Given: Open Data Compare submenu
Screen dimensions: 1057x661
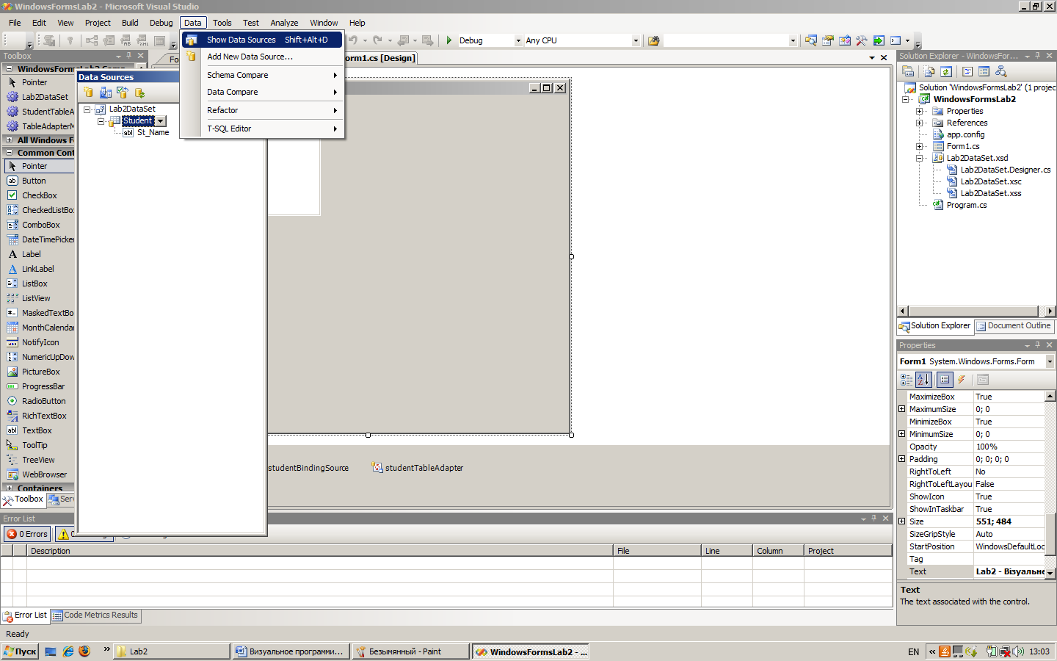Looking at the screenshot, I should [x=263, y=92].
